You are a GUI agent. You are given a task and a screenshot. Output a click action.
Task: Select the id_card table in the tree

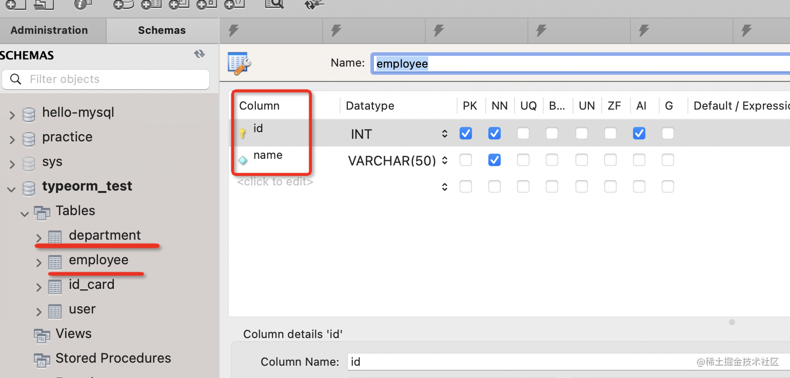pyautogui.click(x=91, y=285)
